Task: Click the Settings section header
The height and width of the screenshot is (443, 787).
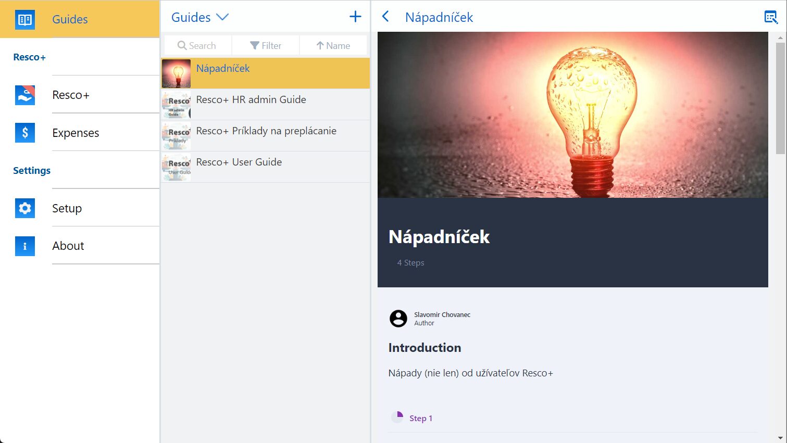Action: pos(32,170)
